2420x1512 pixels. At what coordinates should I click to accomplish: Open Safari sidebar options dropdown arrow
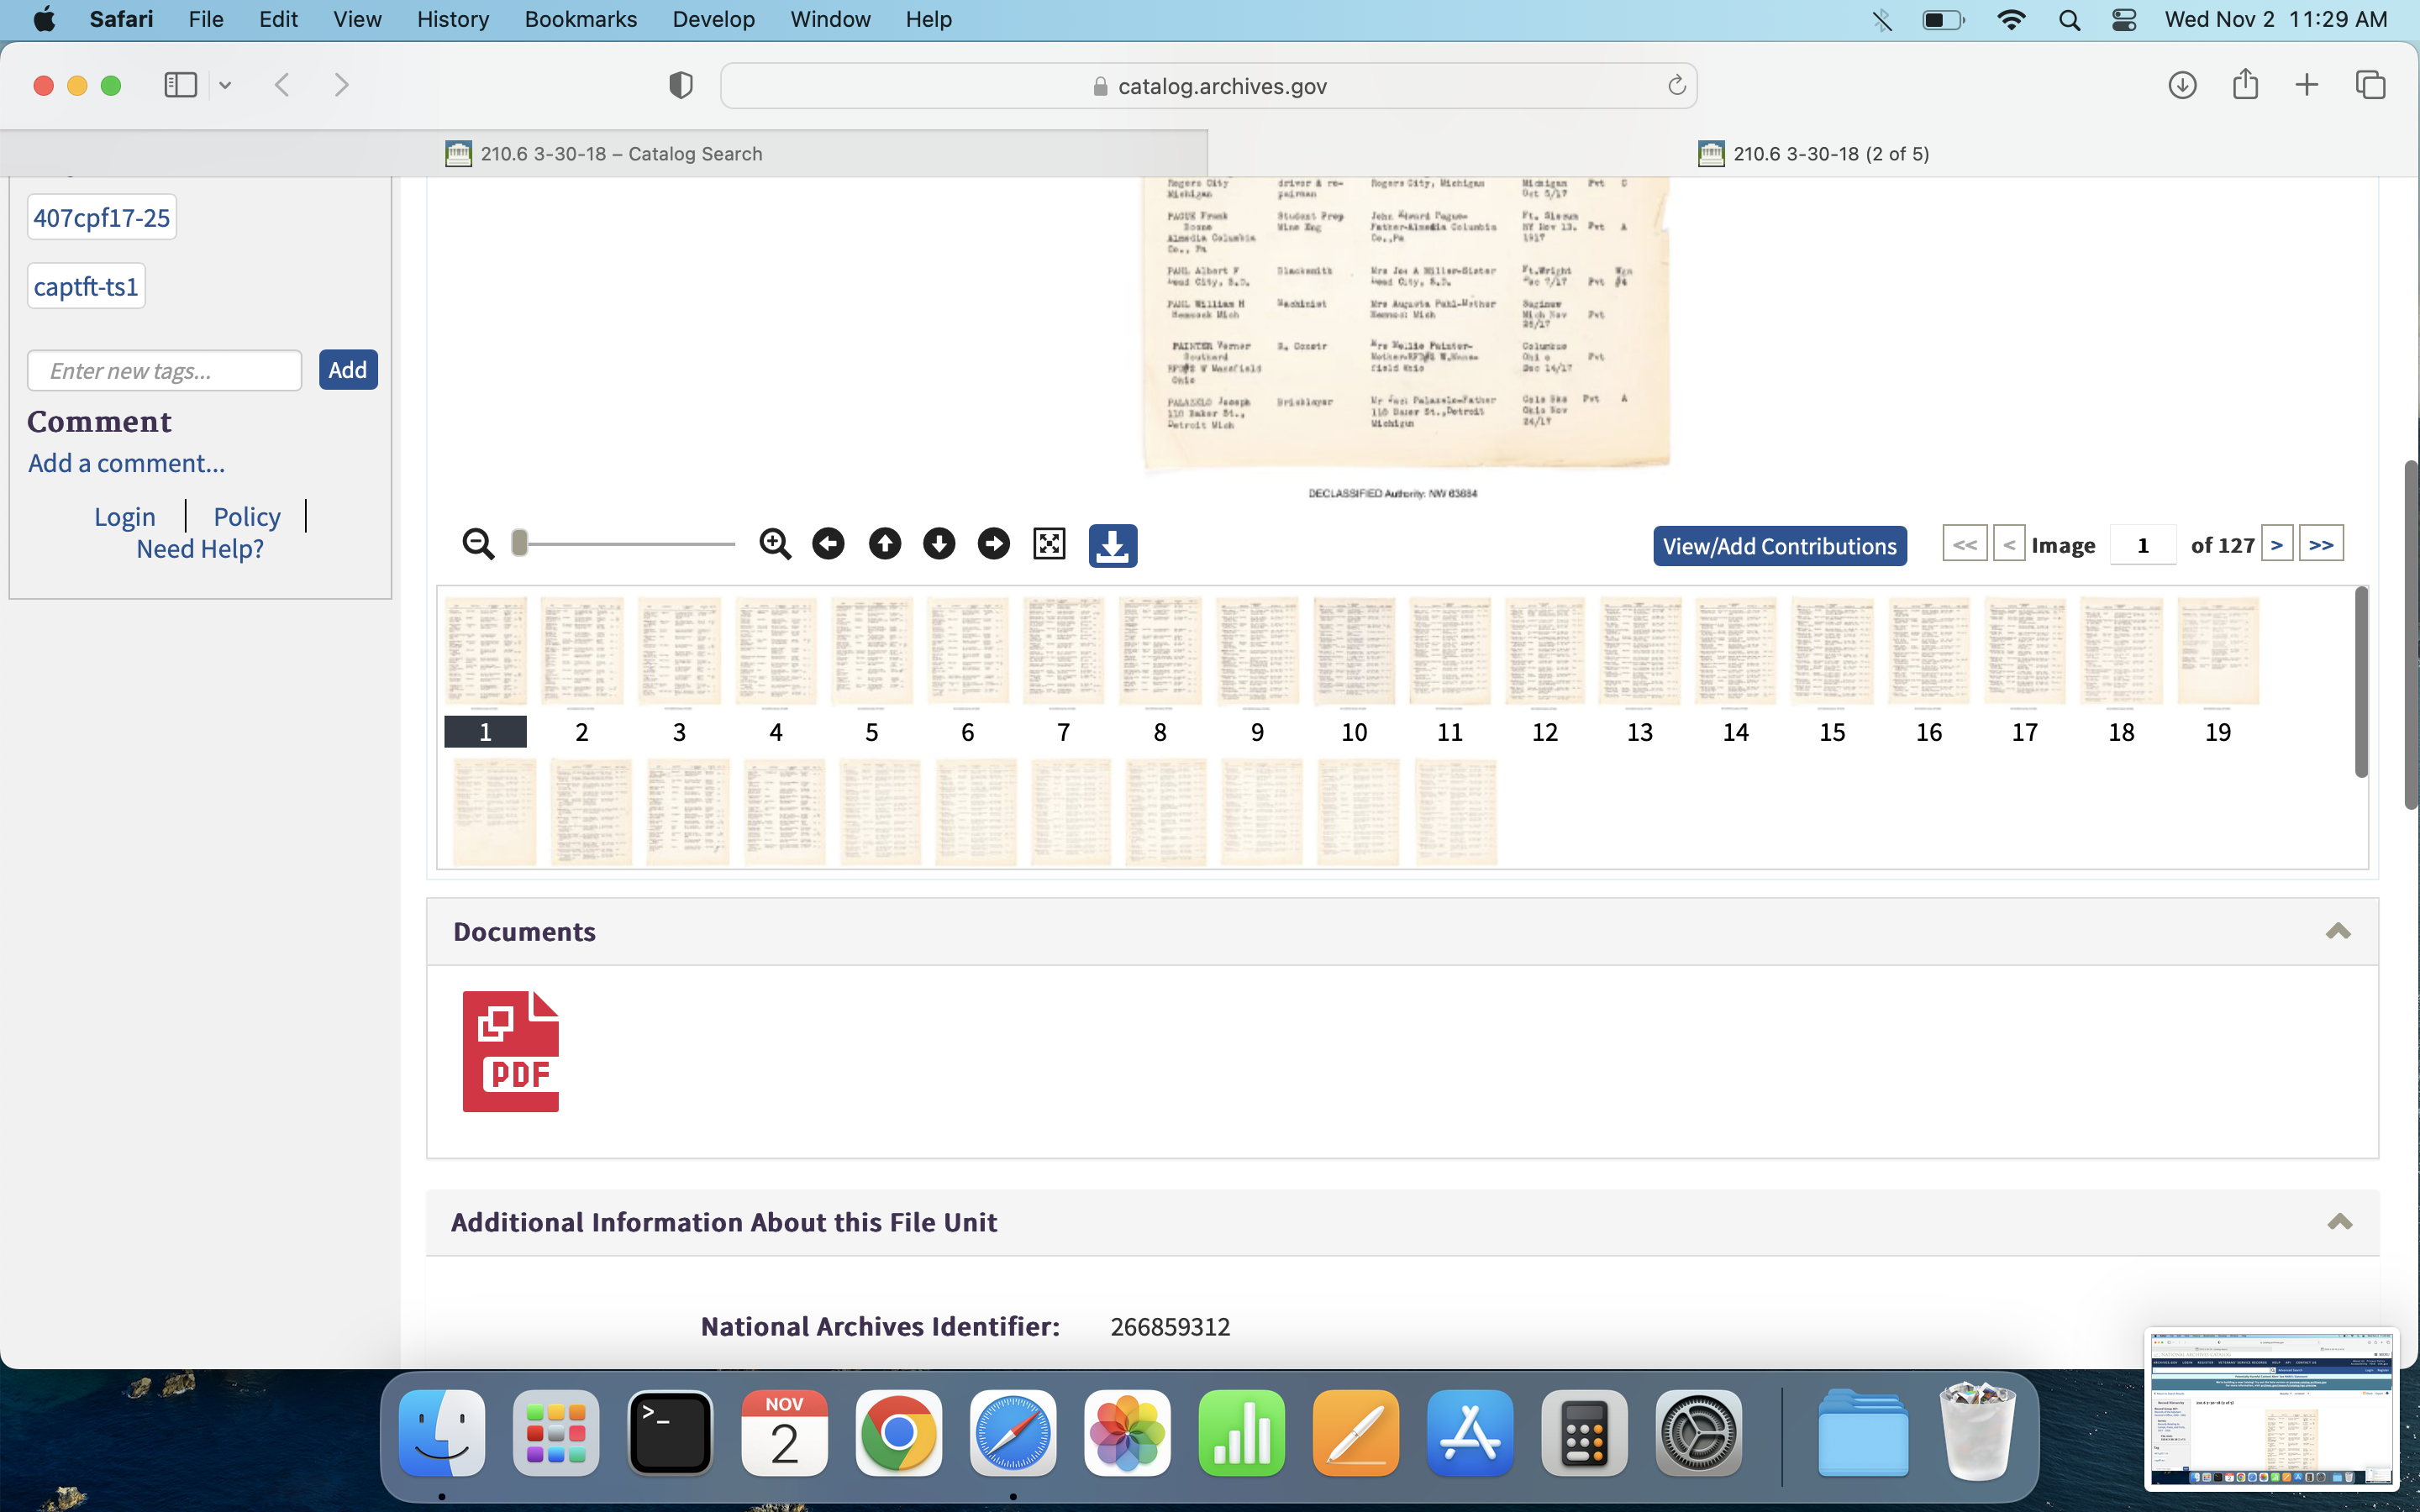(x=225, y=85)
